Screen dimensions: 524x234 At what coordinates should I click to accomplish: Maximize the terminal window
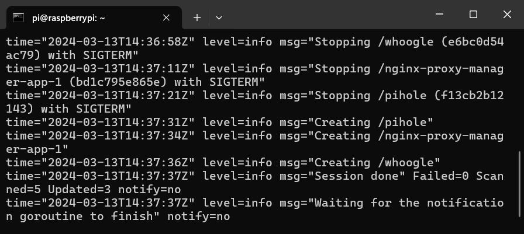coord(473,15)
